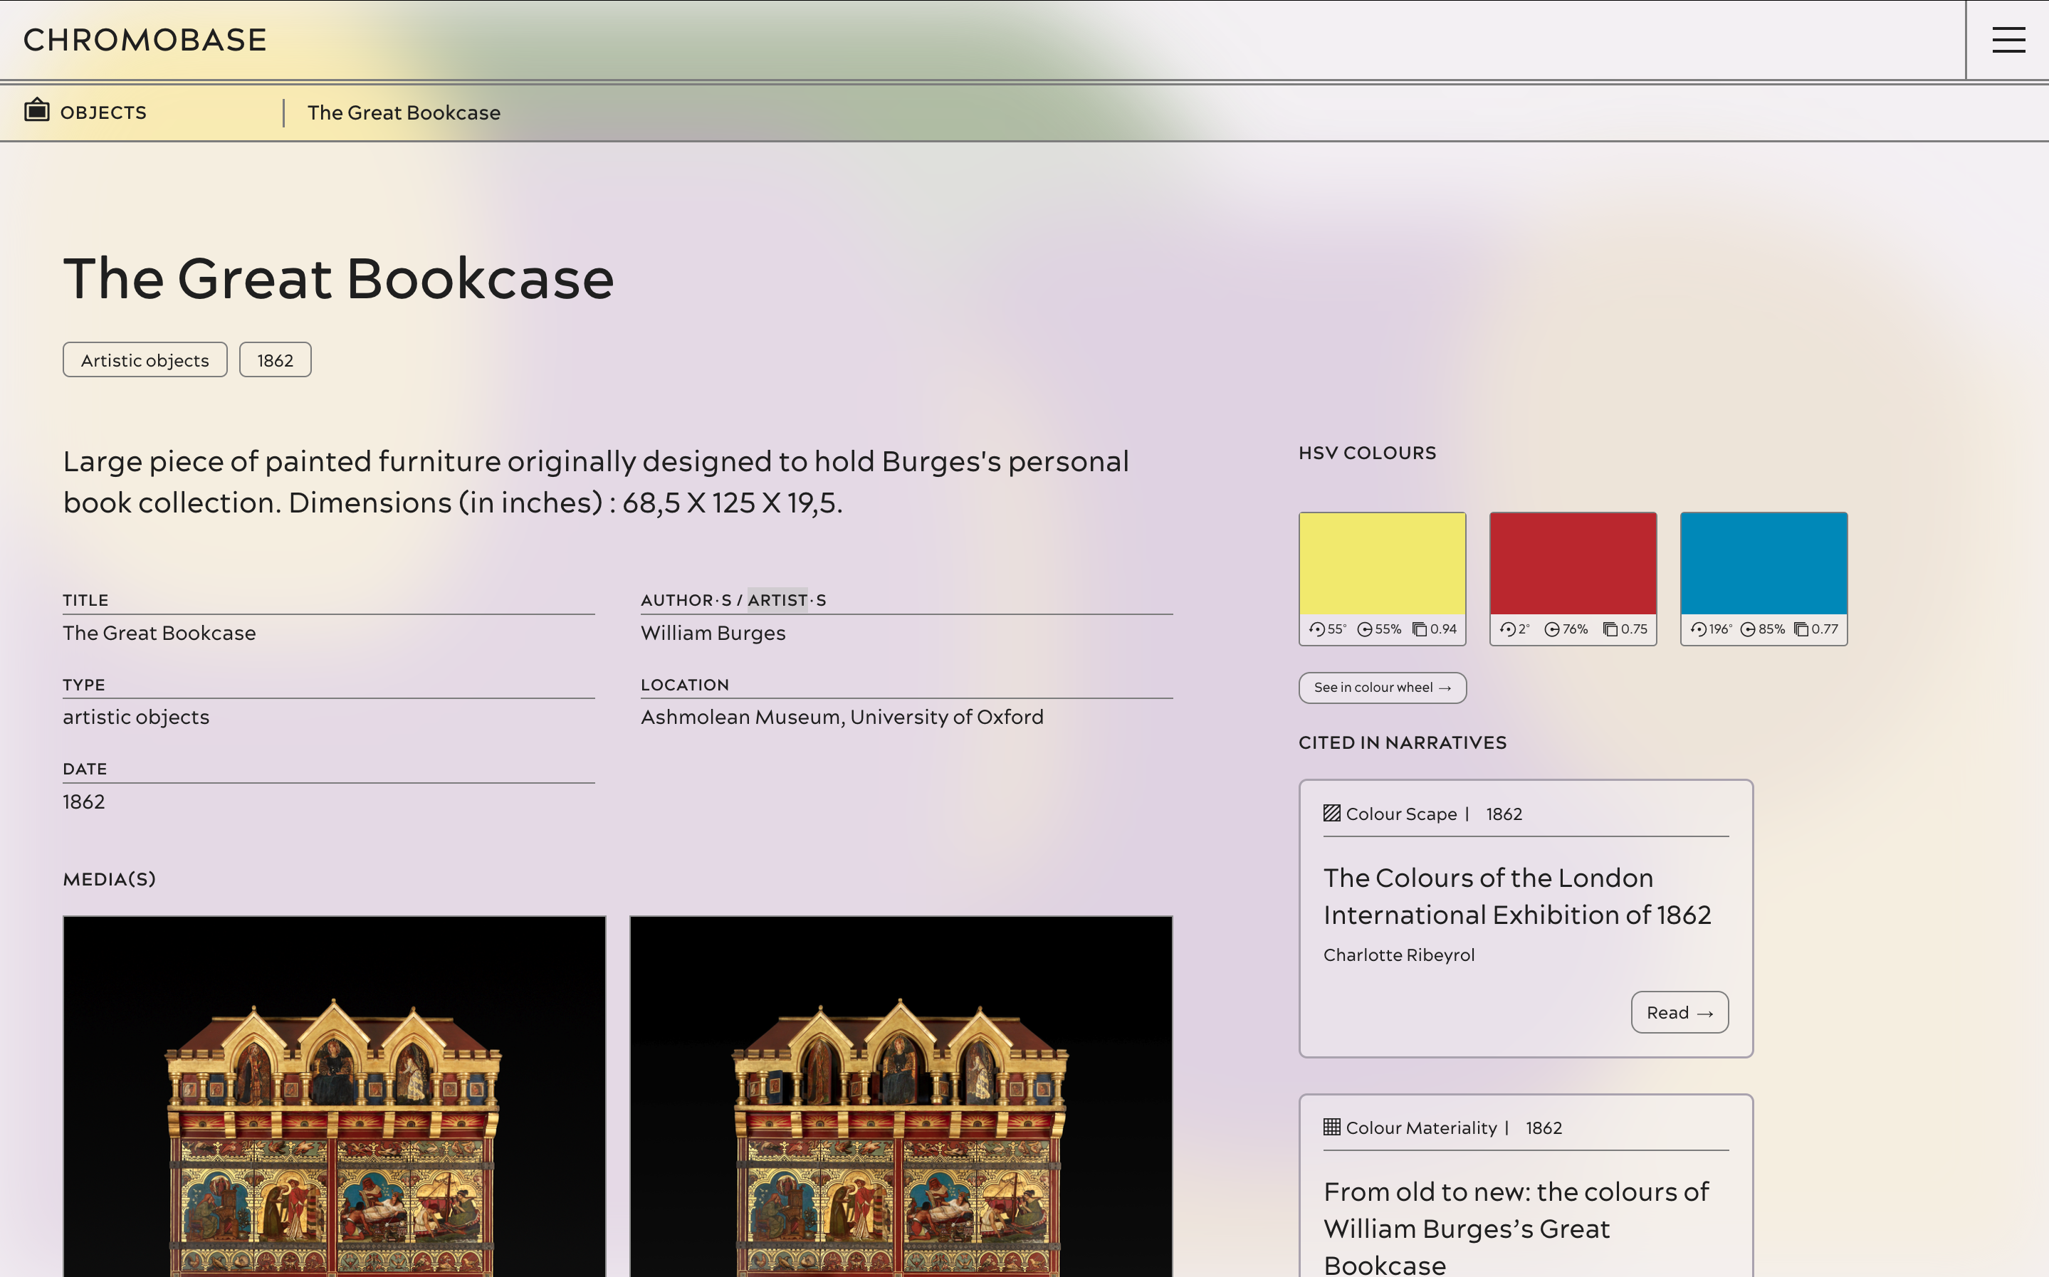Click Charlotte Ribeyrol author name
2049x1277 pixels.
click(x=1399, y=955)
